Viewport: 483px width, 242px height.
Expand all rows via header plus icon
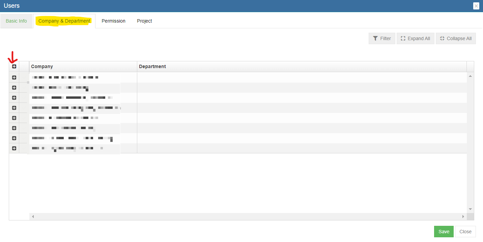coord(14,66)
